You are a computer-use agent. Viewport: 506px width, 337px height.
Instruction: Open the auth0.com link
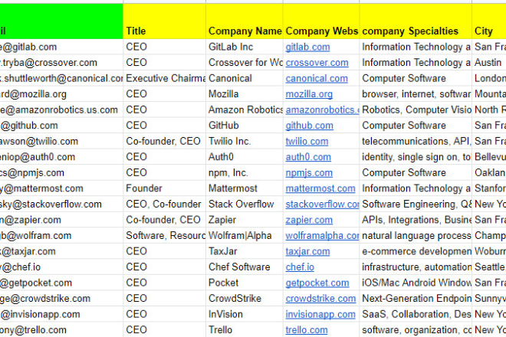click(308, 157)
